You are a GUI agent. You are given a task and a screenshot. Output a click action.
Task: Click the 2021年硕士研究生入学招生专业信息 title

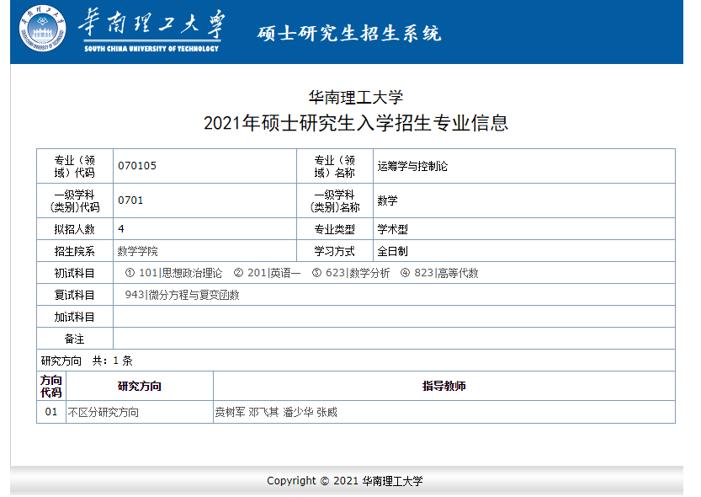click(356, 123)
